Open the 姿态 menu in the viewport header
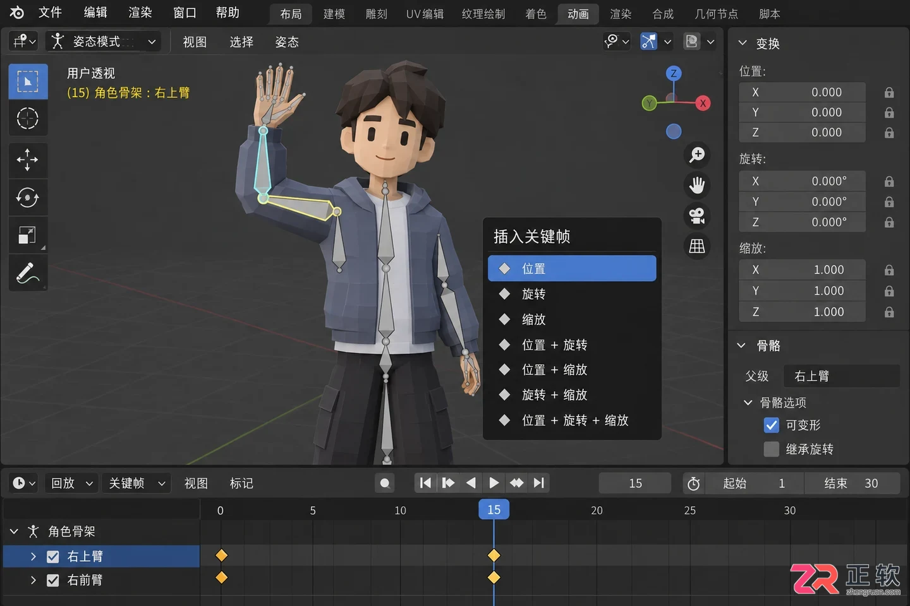 click(x=287, y=42)
